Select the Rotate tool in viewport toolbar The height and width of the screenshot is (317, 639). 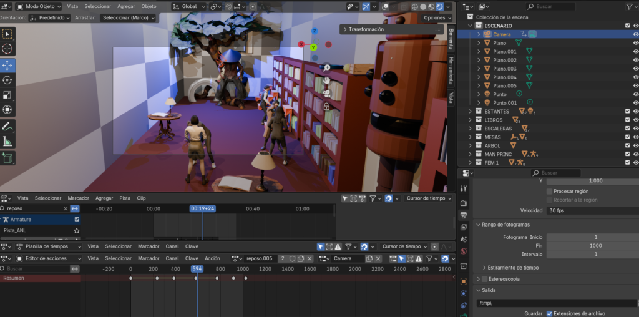coord(7,80)
